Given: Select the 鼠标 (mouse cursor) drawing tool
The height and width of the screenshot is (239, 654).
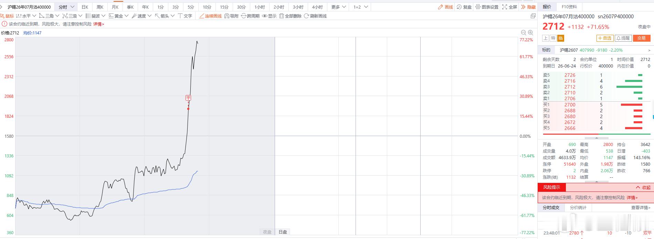Looking at the screenshot, I should tap(7, 16).
